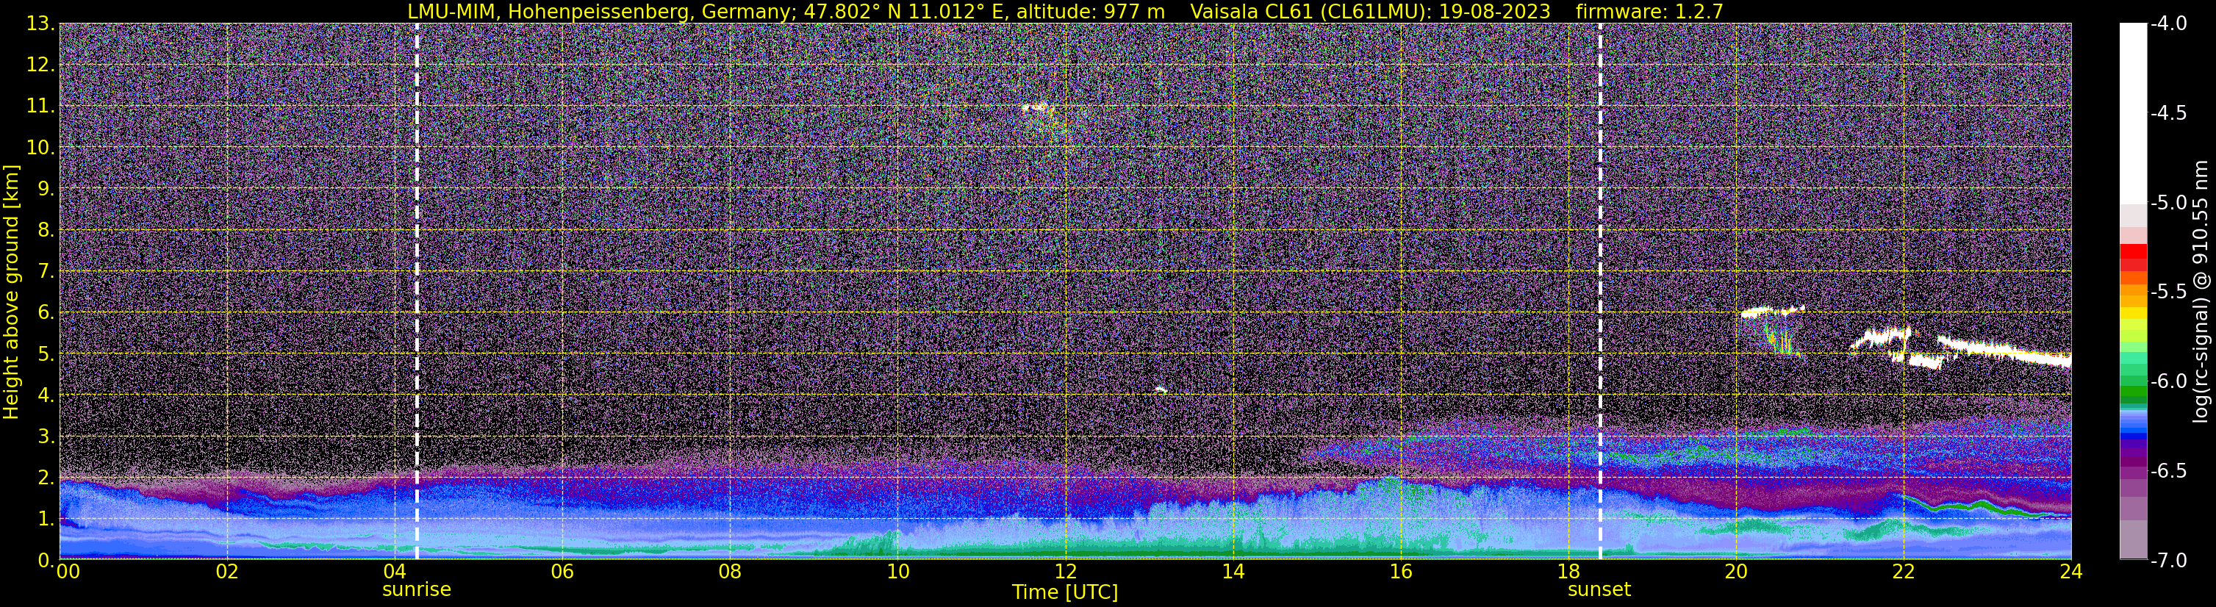Click the x-axis tick label '12'
This screenshot has height=607, width=2216.
coord(1065,572)
